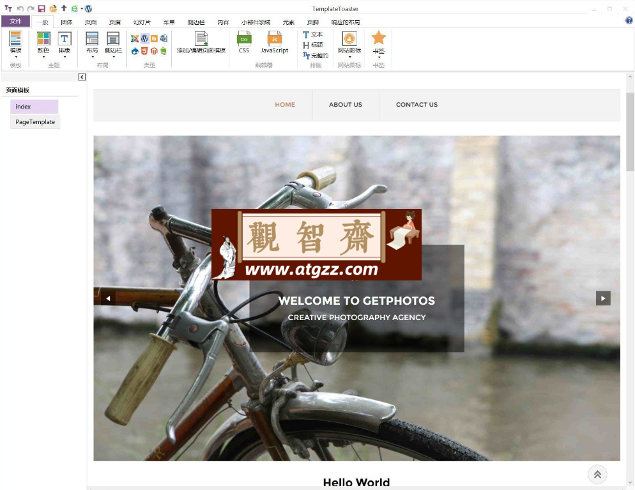This screenshot has width=635, height=490.
Task: Click the ABOUT US menu link
Action: tap(346, 105)
